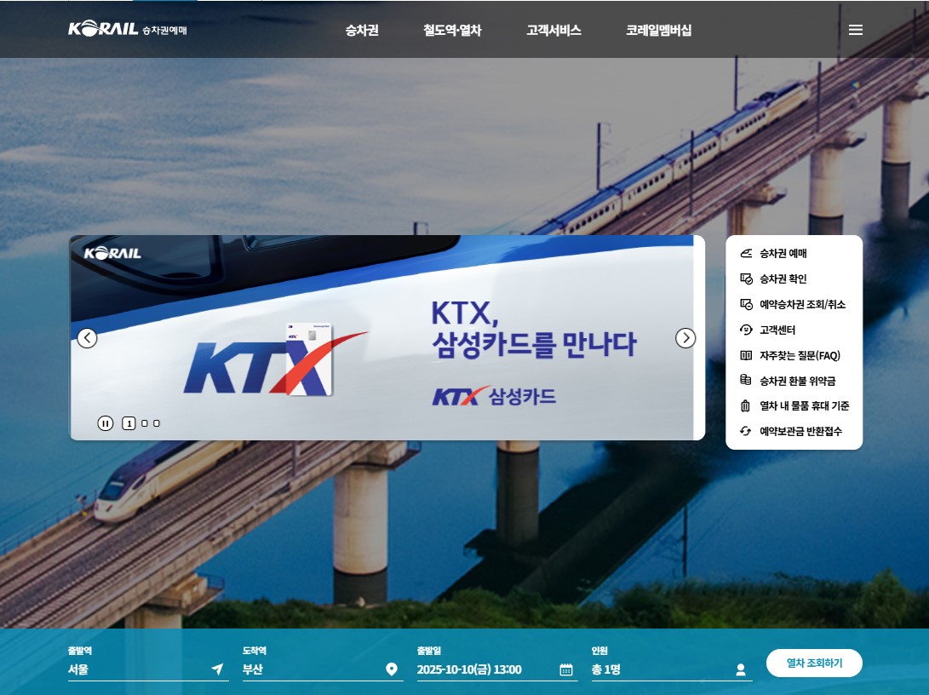Pause the banner slideshow
929x695 pixels.
[106, 423]
